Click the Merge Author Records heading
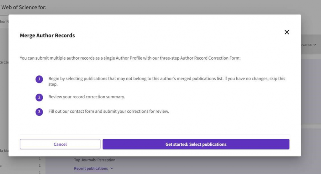Viewport: 321px width, 174px height. (x=47, y=35)
